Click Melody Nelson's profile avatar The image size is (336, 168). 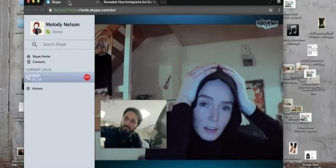pyautogui.click(x=37, y=28)
